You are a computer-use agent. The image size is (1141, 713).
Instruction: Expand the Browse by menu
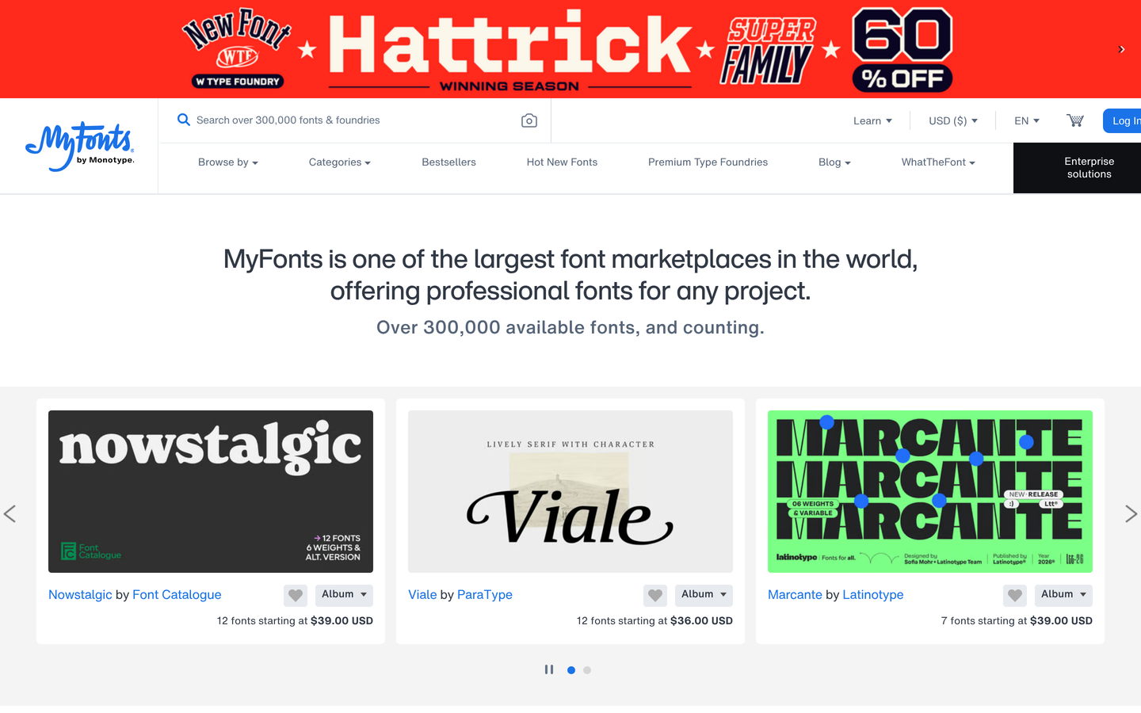[x=228, y=162]
